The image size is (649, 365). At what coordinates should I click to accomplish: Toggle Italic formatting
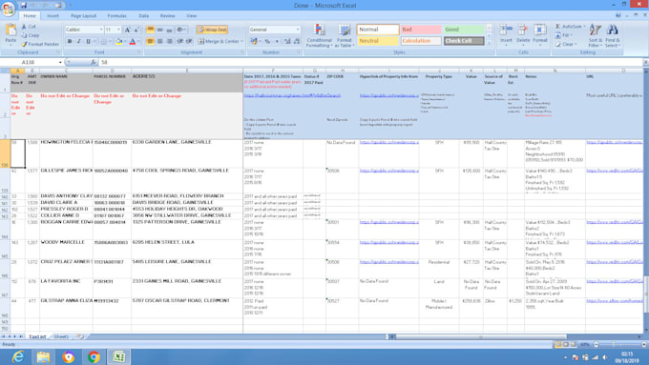click(78, 41)
